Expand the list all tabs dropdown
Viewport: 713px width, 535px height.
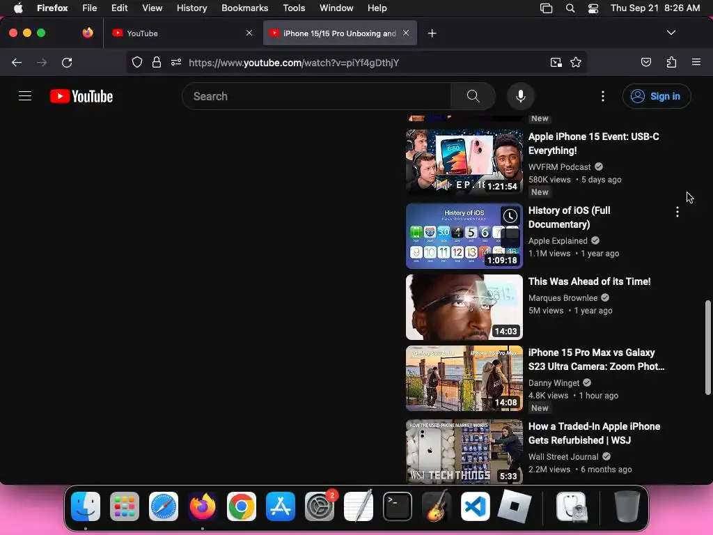(x=671, y=33)
